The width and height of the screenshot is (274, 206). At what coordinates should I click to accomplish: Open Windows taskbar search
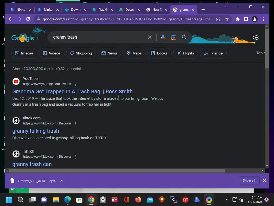coord(20,200)
